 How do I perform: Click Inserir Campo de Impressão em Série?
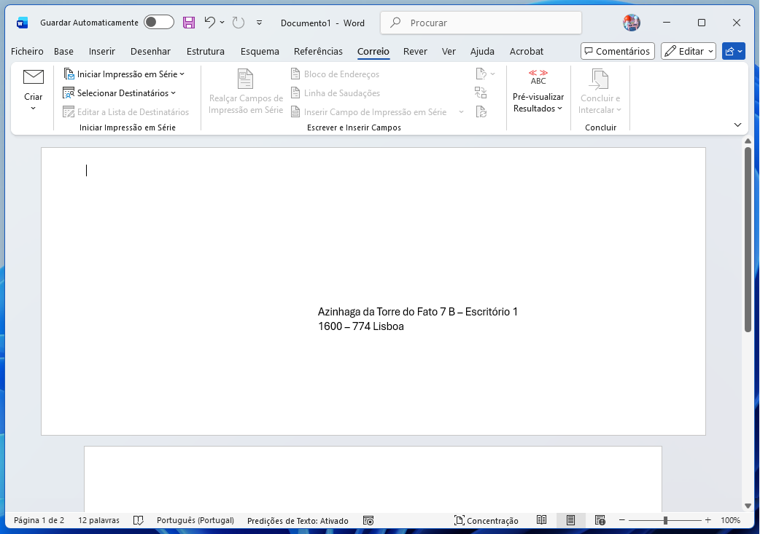(369, 112)
